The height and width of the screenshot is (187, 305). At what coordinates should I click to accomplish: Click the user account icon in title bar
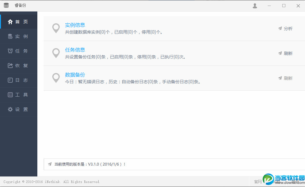tap(255, 6)
